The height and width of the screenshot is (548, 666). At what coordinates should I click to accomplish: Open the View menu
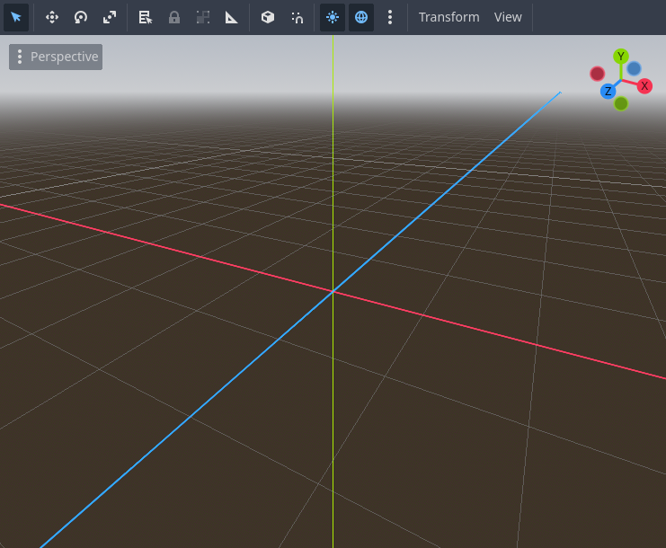click(x=508, y=17)
